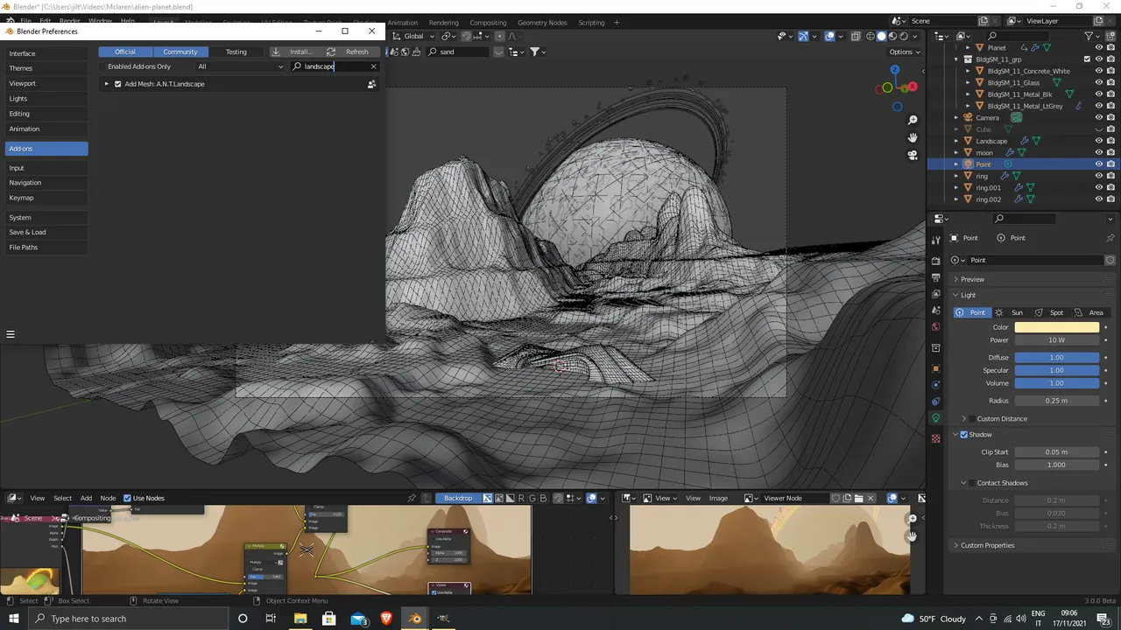Image resolution: width=1121 pixels, height=630 pixels.
Task: Toggle camera view icon in 3D viewport
Action: [x=913, y=155]
